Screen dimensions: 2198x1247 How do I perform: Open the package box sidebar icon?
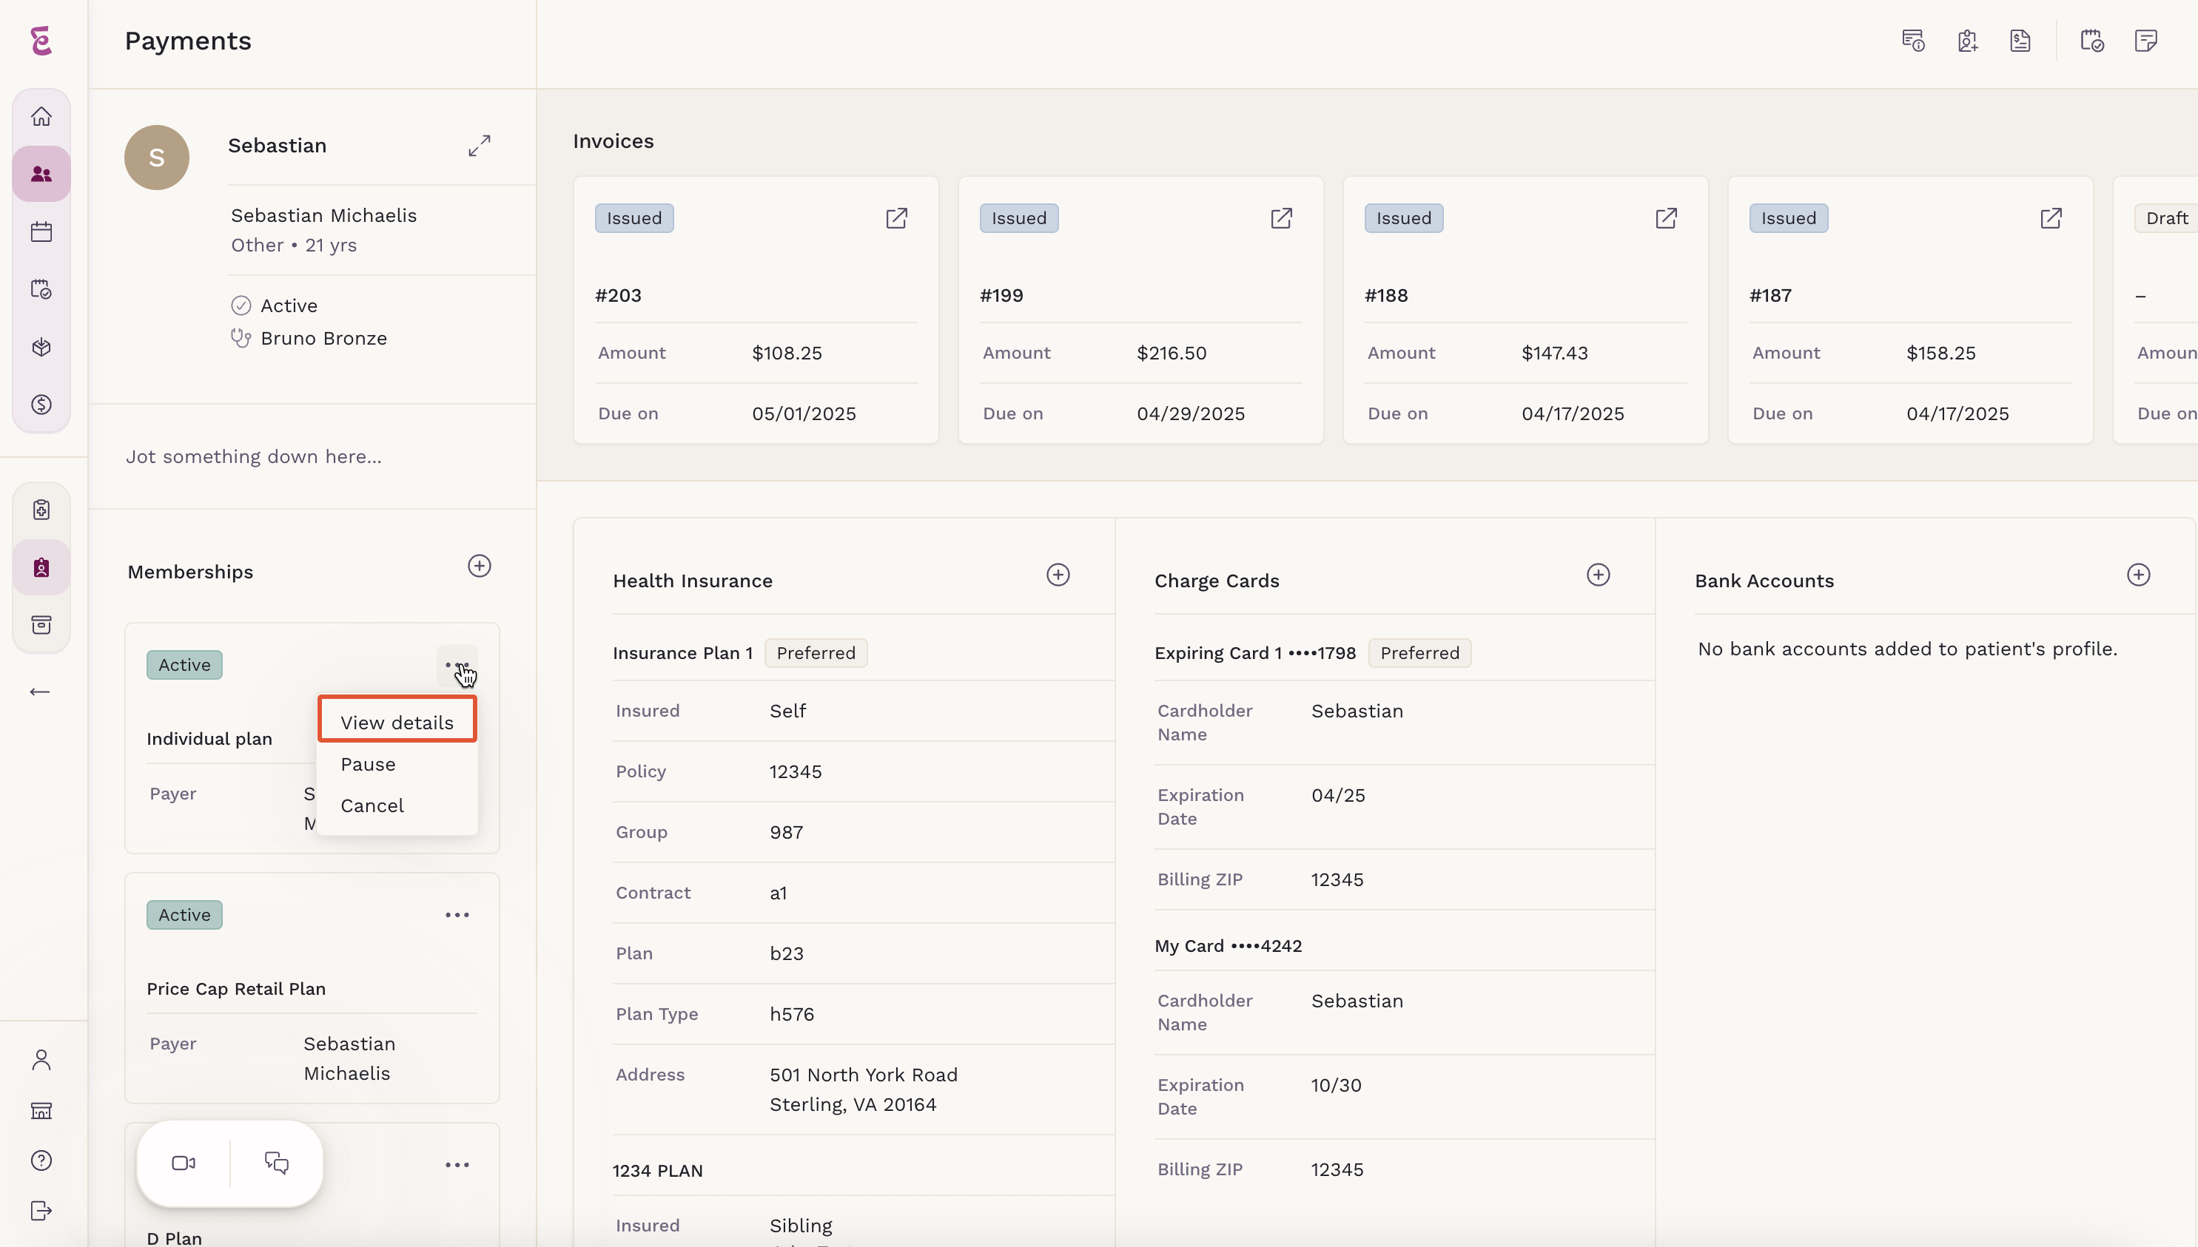tap(41, 347)
